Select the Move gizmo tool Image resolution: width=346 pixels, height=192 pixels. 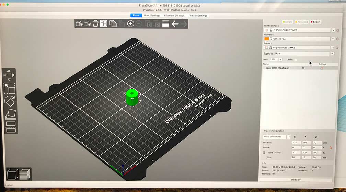[x=9, y=75]
